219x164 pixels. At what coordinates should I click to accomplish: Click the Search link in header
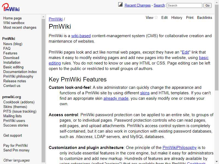pos(159,5)
